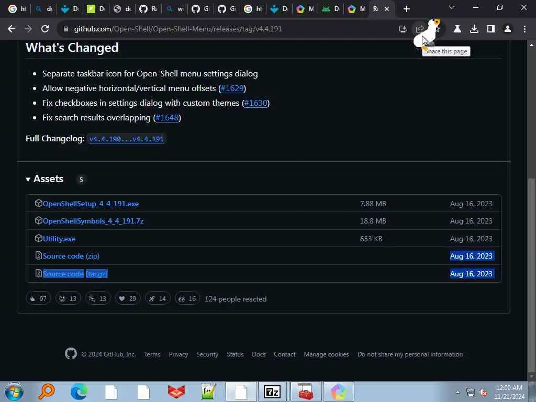Open the taskbar clock showing 12:00 AM
Viewport: 536px width, 402px height.
tap(509, 392)
